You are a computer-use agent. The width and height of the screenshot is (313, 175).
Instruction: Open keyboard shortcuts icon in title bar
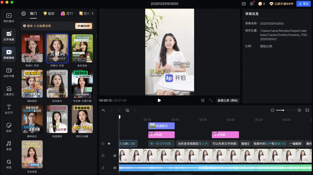click(x=244, y=4)
